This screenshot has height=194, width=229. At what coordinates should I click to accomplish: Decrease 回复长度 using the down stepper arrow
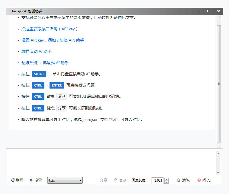pyautogui.click(x=166, y=182)
